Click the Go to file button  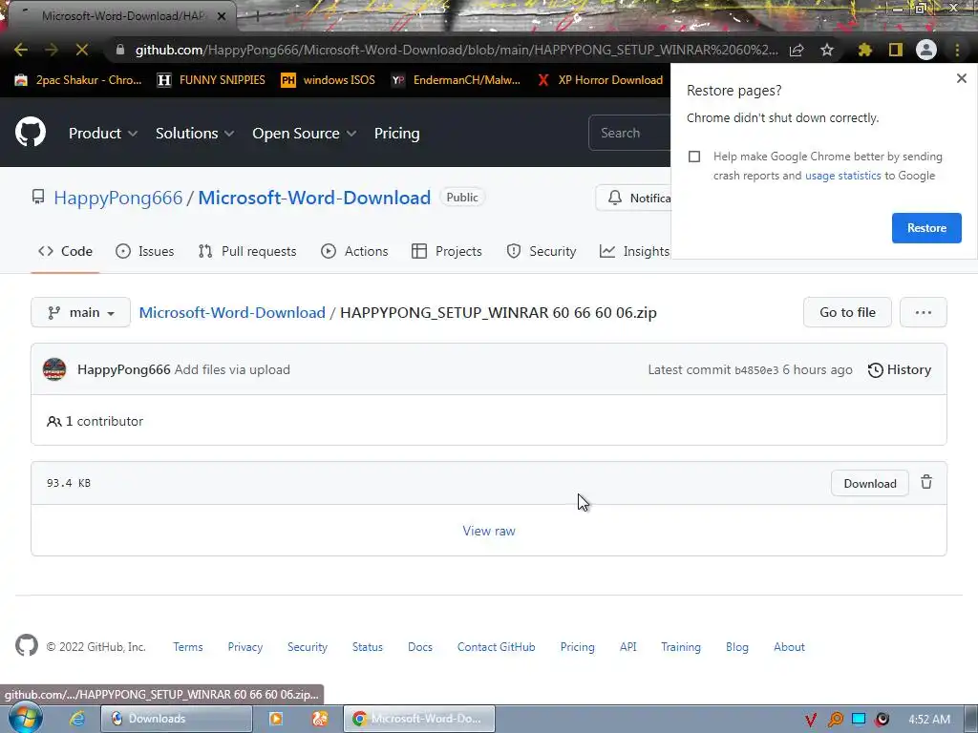847,312
